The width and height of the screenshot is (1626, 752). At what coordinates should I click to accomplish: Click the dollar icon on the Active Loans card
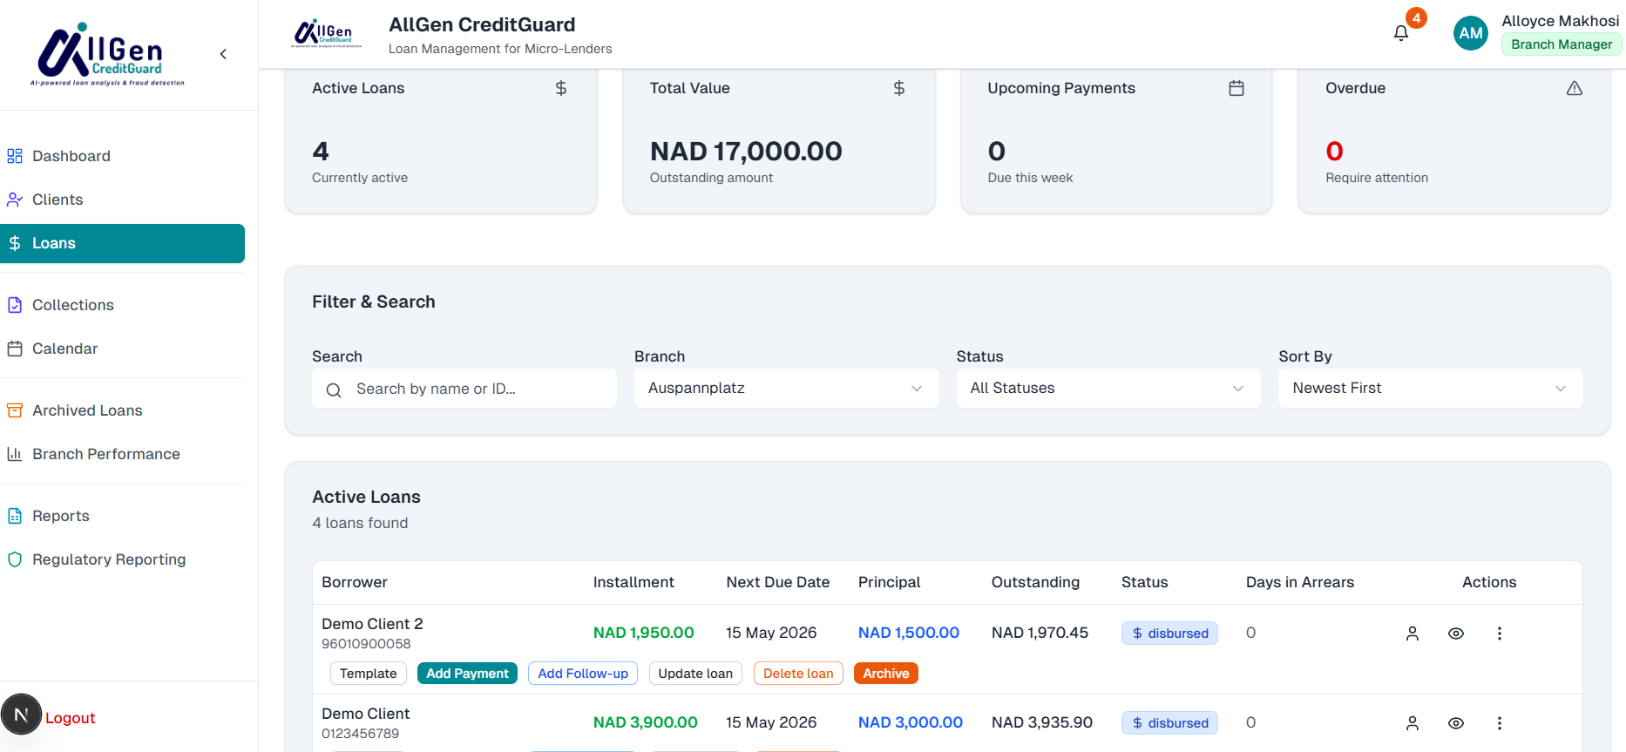coord(561,88)
